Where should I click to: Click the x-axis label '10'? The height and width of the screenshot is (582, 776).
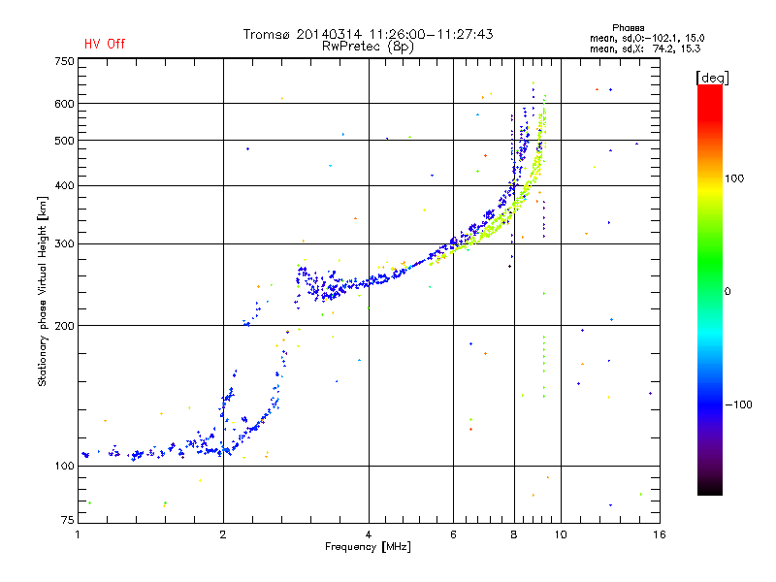coord(561,534)
